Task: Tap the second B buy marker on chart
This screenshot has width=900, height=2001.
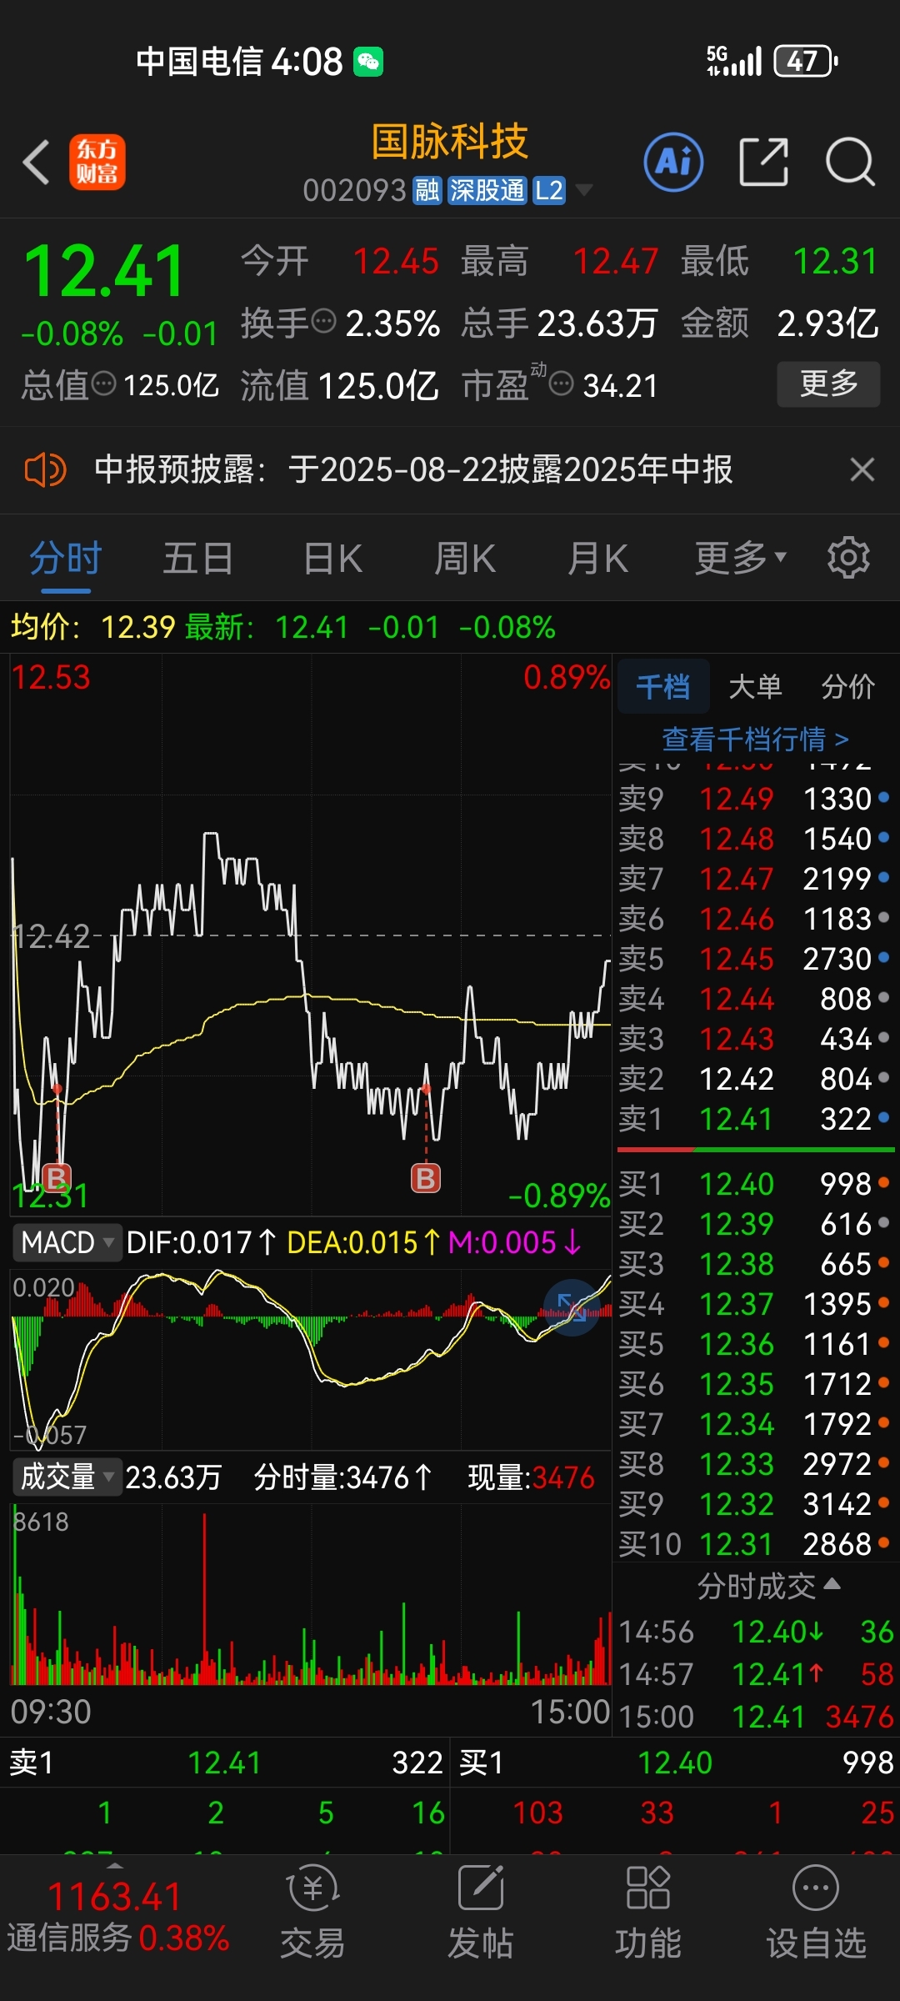Action: (x=426, y=1178)
